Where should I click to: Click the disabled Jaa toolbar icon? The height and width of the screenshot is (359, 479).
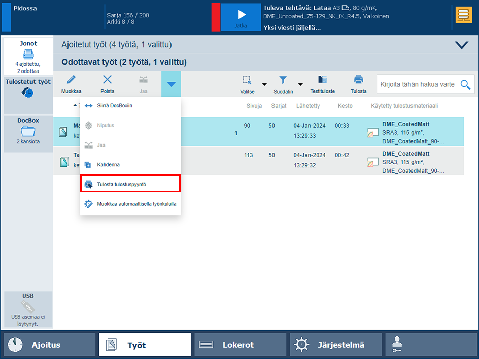[x=143, y=80]
